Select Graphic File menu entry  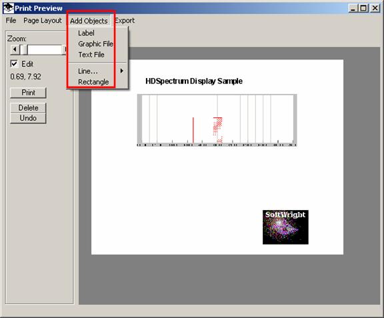pos(95,44)
